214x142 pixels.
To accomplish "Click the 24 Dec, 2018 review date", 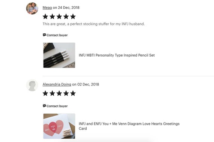I will click(x=69, y=7).
